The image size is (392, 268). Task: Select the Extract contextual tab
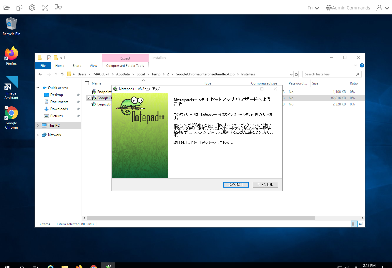pos(125,58)
